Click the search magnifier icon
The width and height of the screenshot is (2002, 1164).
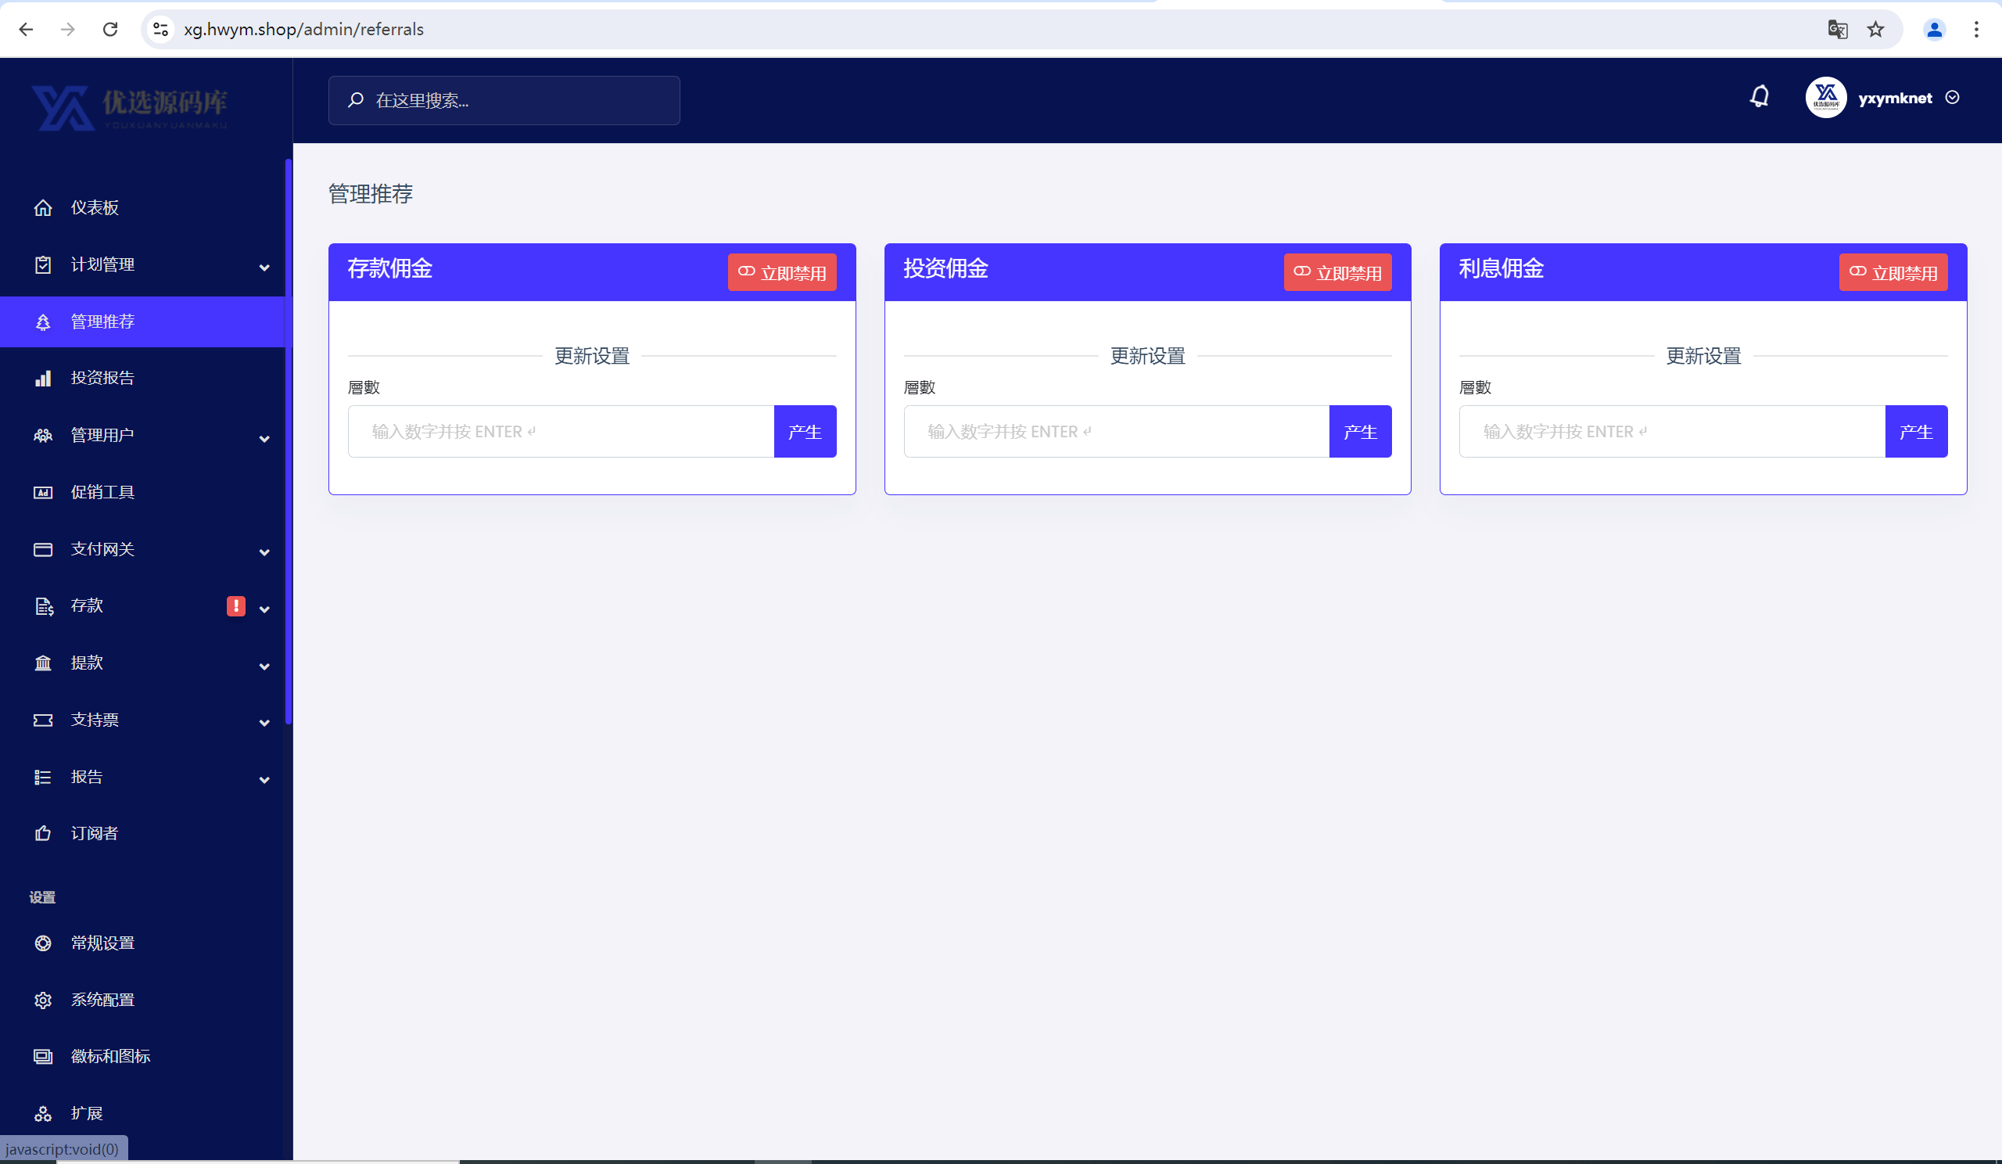tap(355, 100)
